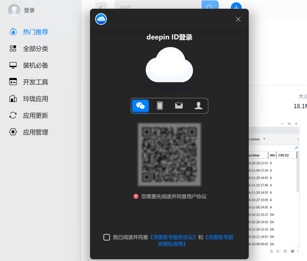Click the Attr column header

tap(272, 155)
